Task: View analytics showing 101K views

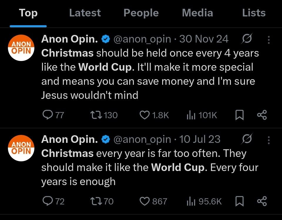Action: (191, 115)
